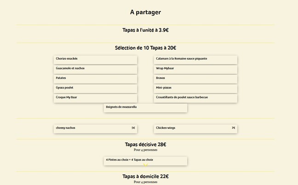Screen dimensions: 298x185
Task: Pick the Gyoza poulet item
Action: (95, 88)
